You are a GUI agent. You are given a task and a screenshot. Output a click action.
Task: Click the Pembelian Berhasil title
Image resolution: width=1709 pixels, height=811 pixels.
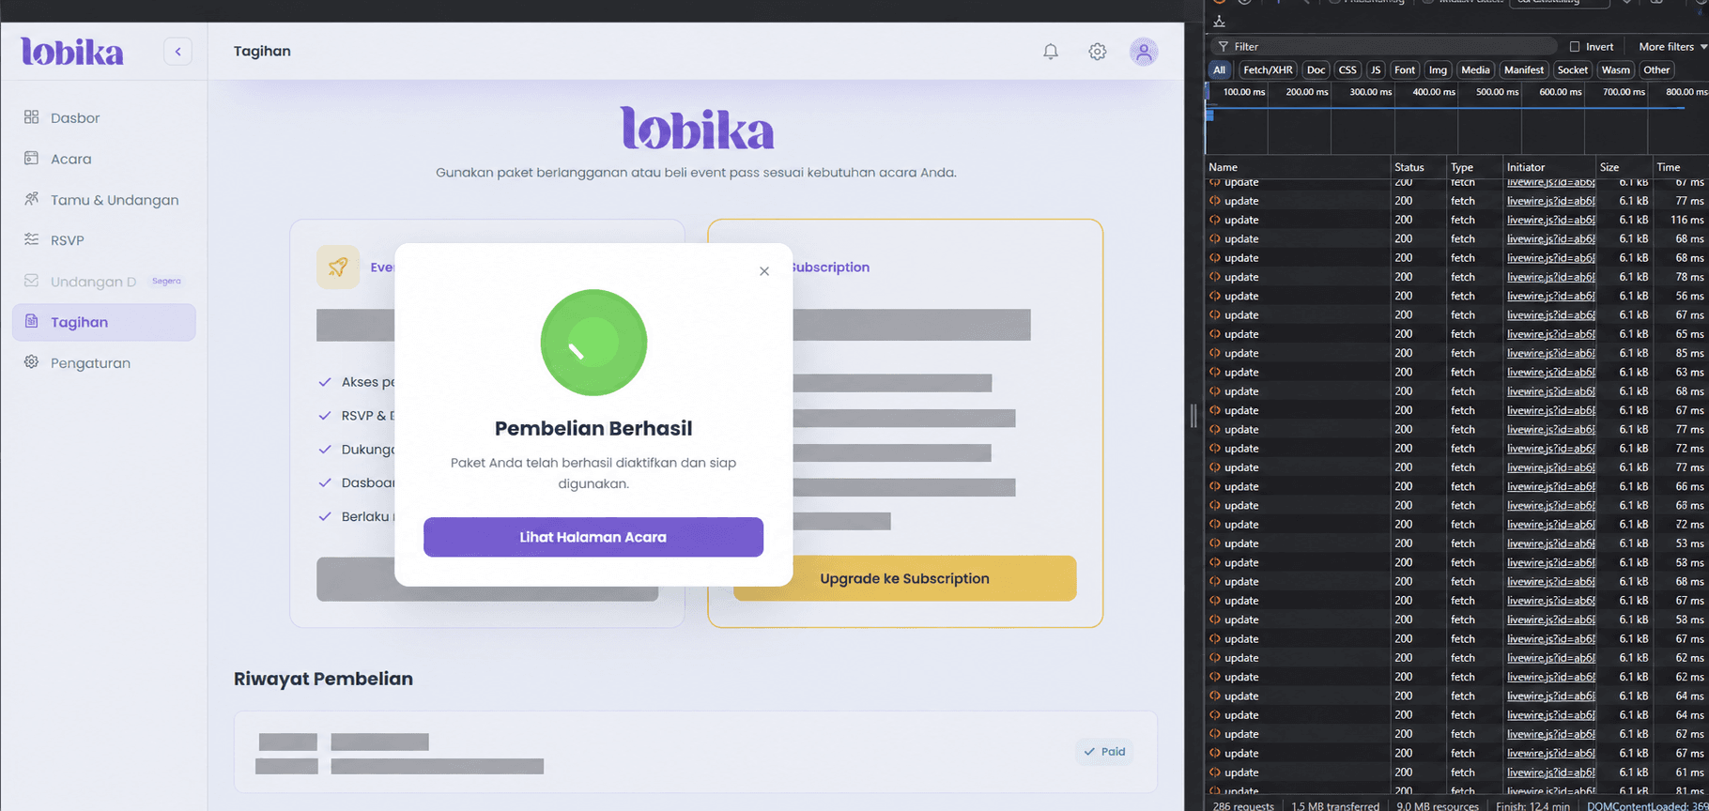593,428
